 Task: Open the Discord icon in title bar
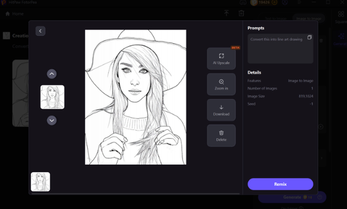point(243,2)
